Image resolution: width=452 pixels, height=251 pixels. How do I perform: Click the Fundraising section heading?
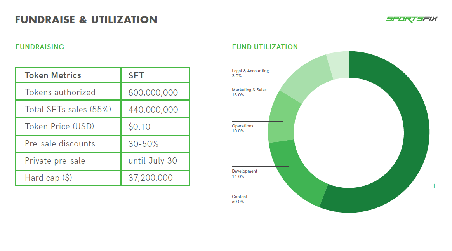[40, 47]
